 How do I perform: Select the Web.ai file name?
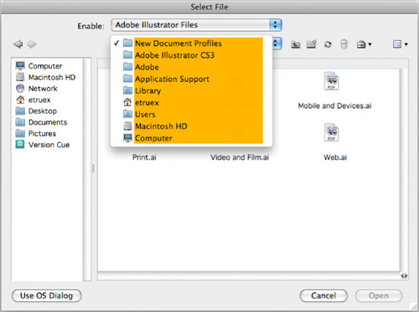(x=335, y=157)
